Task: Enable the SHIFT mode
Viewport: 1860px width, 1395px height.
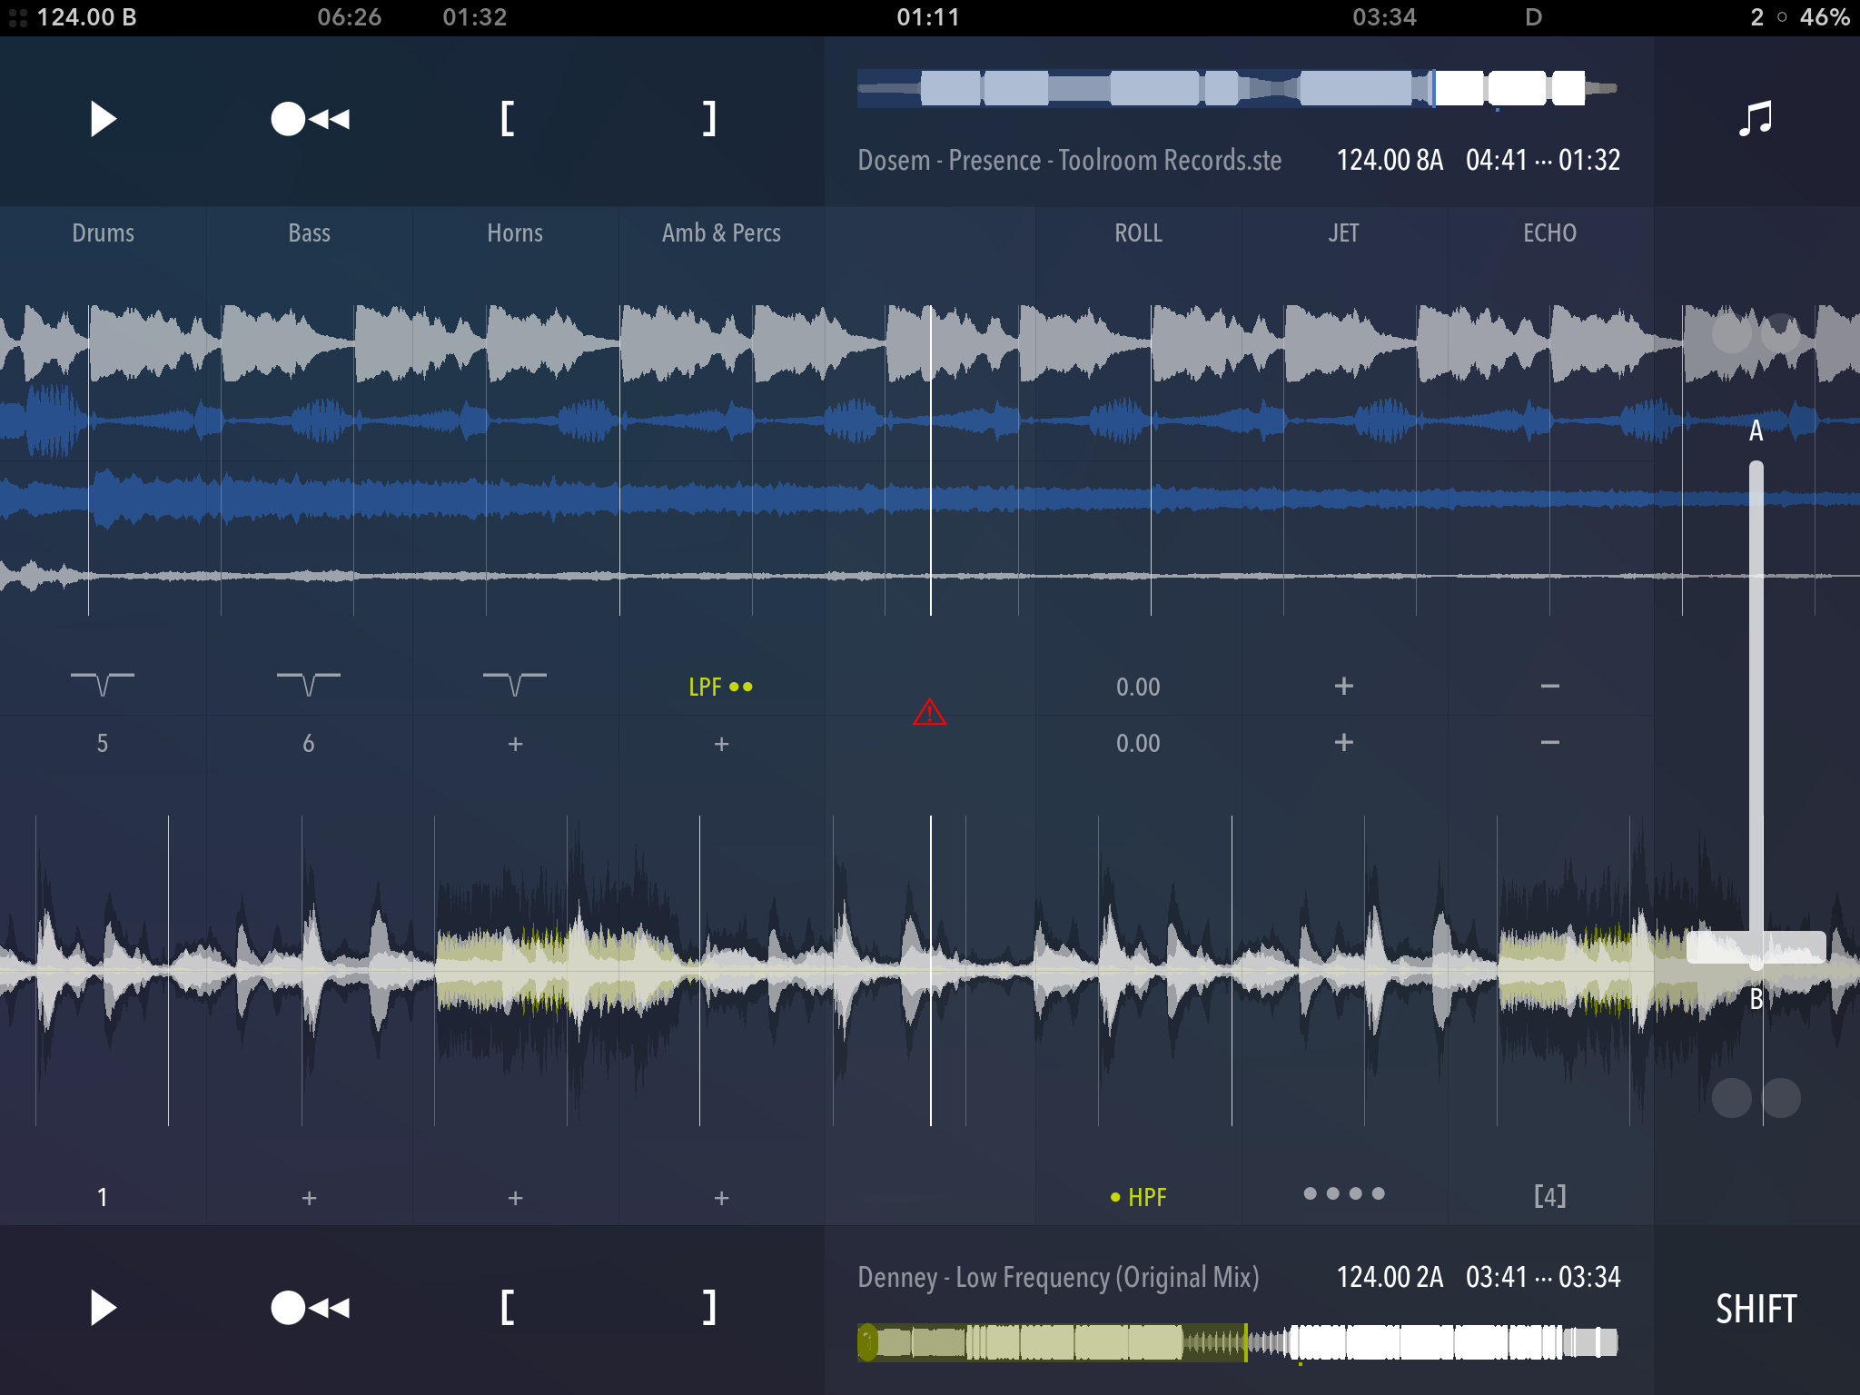Action: pos(1755,1308)
